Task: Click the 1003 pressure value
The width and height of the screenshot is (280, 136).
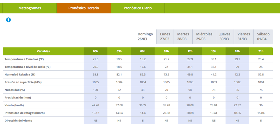Action: click(x=214, y=82)
